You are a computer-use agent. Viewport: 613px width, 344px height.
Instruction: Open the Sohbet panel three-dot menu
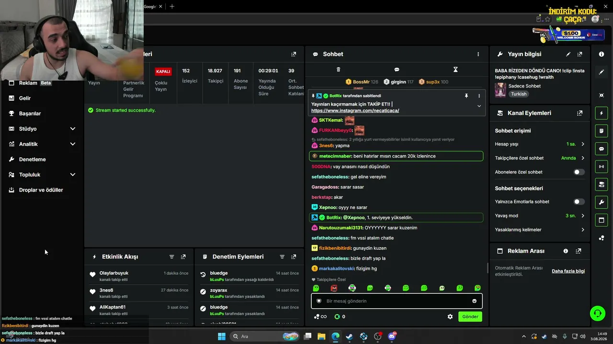(478, 54)
